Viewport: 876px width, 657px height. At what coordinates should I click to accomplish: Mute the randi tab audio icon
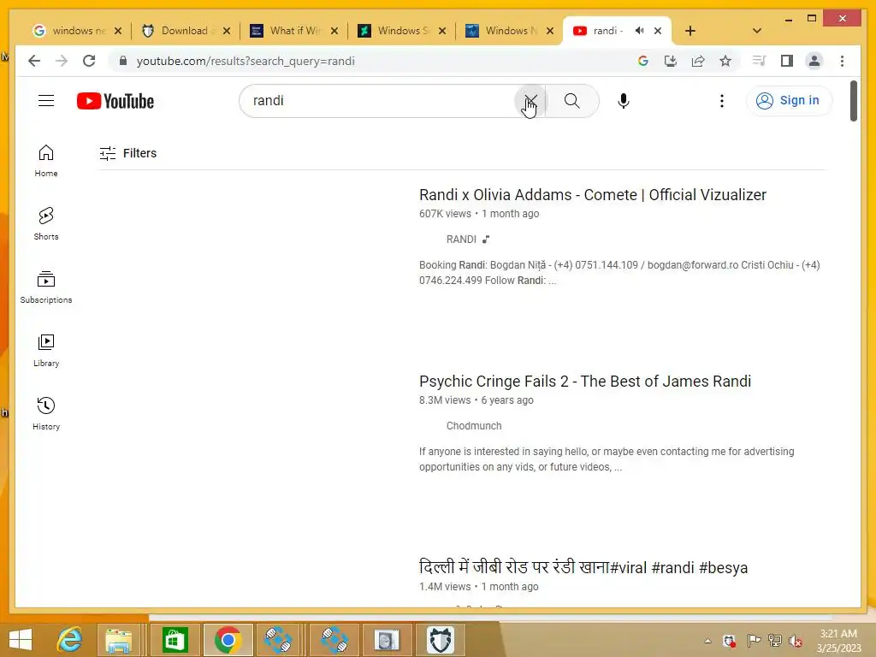639,31
